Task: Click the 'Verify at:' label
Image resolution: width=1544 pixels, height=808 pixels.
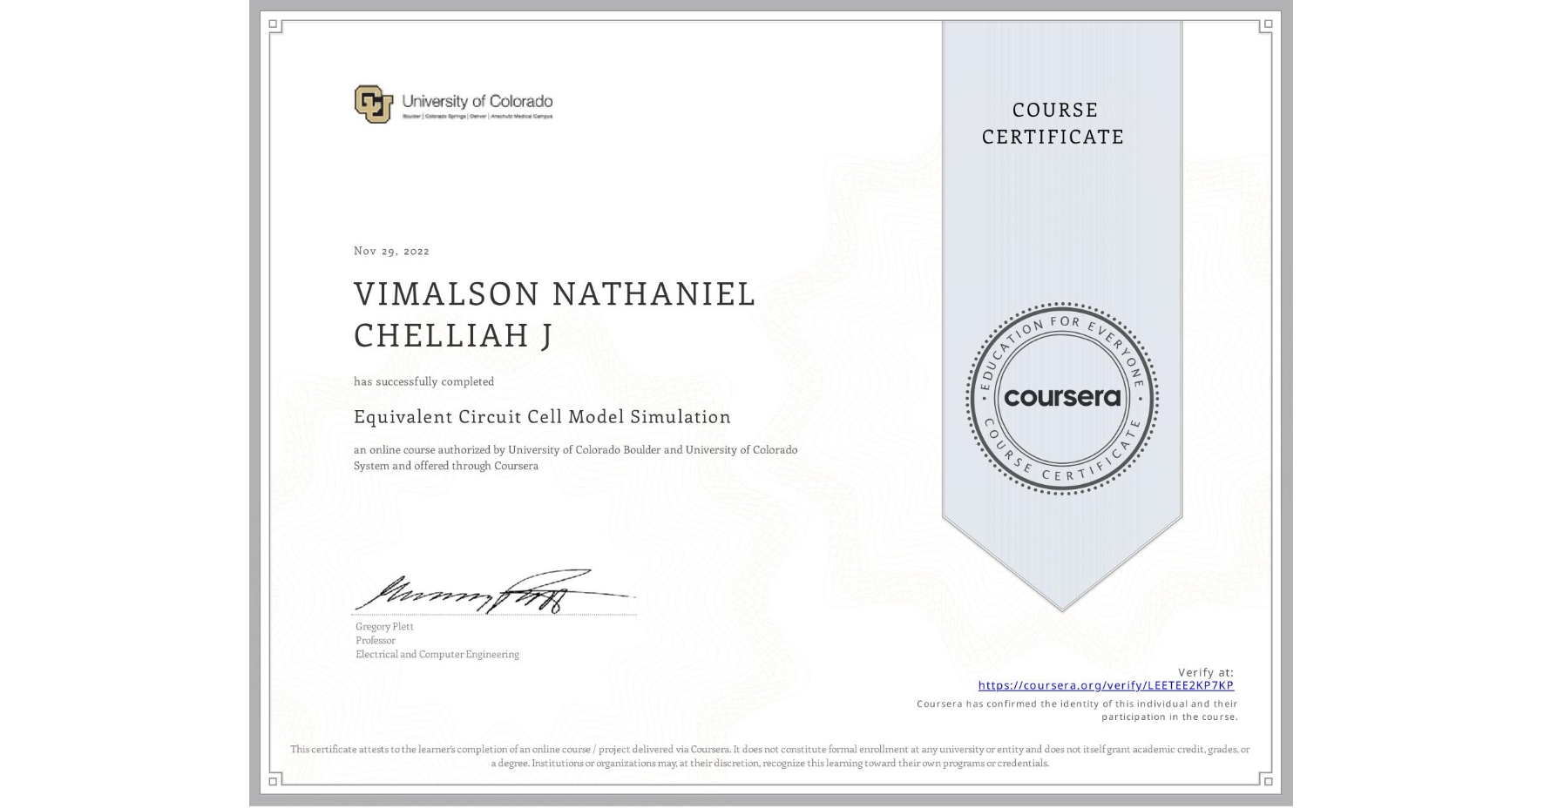Action: [1206, 672]
